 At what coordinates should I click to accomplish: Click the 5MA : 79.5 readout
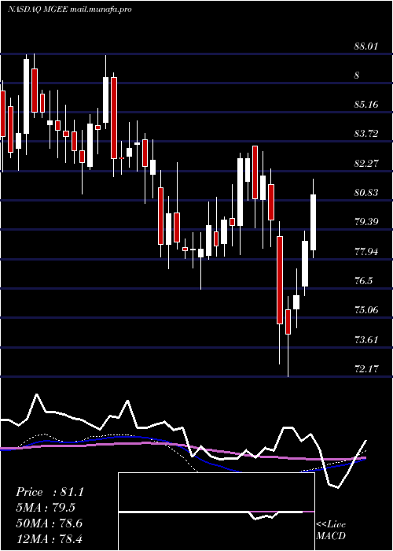[46, 508]
